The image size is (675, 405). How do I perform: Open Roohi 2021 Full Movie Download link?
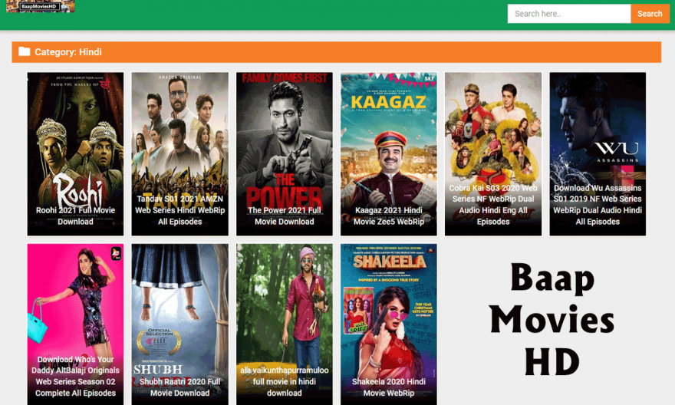pyautogui.click(x=75, y=216)
